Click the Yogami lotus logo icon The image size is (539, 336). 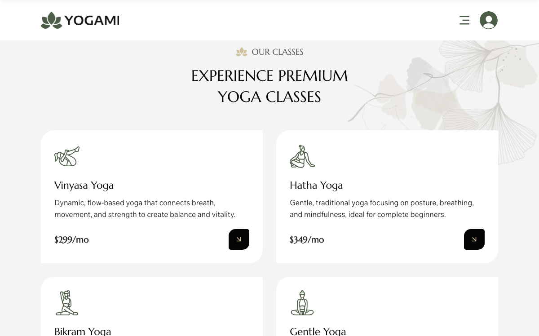[x=51, y=21]
